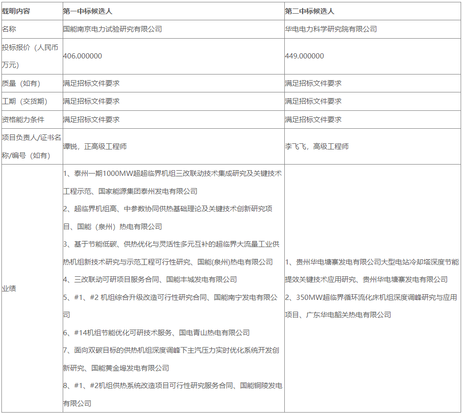Click the bid price 449.000000
This screenshot has height=414, width=463.
coord(305,56)
